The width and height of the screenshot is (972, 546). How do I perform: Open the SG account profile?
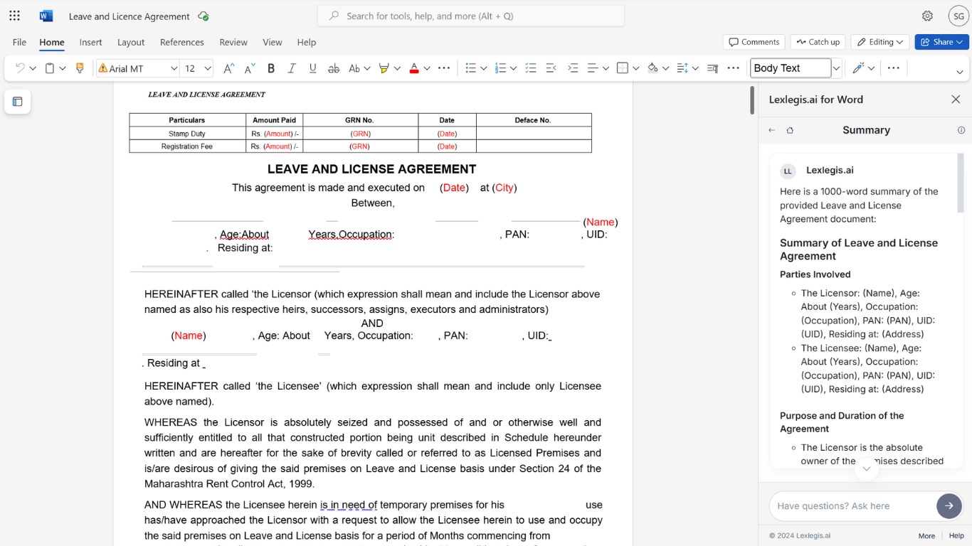tap(958, 16)
